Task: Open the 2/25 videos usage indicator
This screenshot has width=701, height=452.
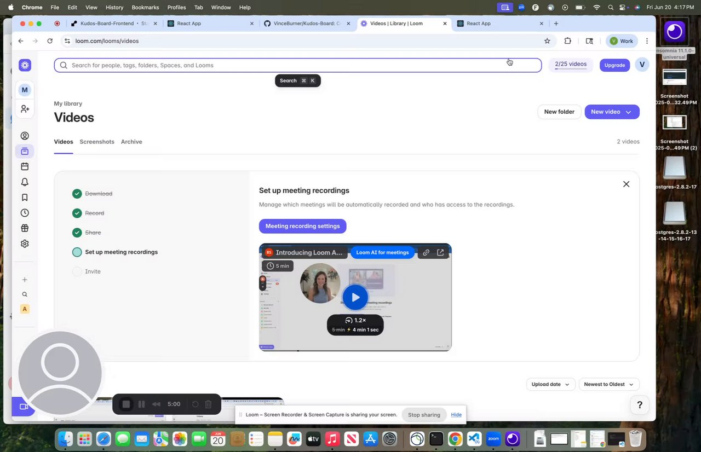Action: [x=571, y=65]
